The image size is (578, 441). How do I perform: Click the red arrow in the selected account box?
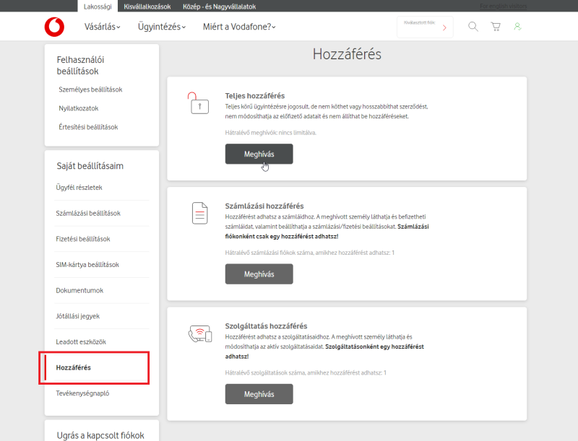click(x=444, y=27)
